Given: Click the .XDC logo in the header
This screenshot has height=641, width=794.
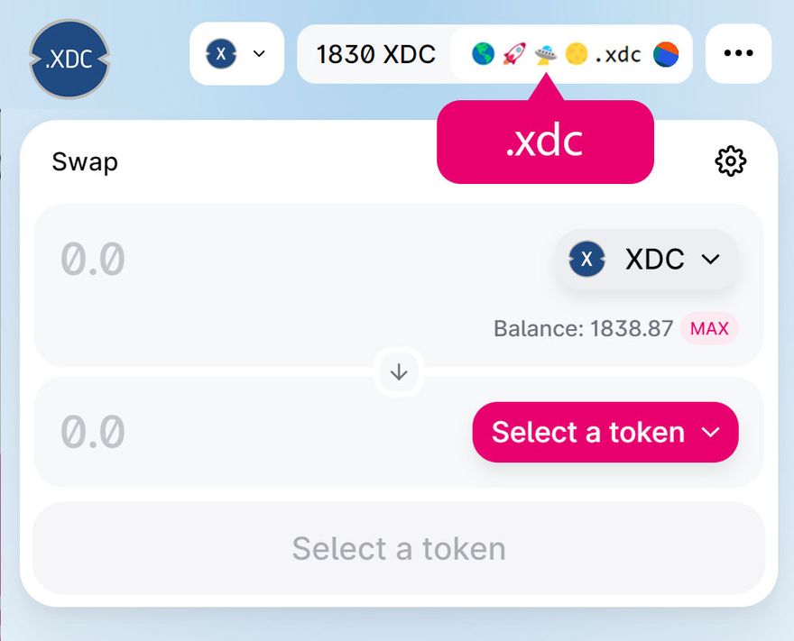Looking at the screenshot, I should 69,59.
